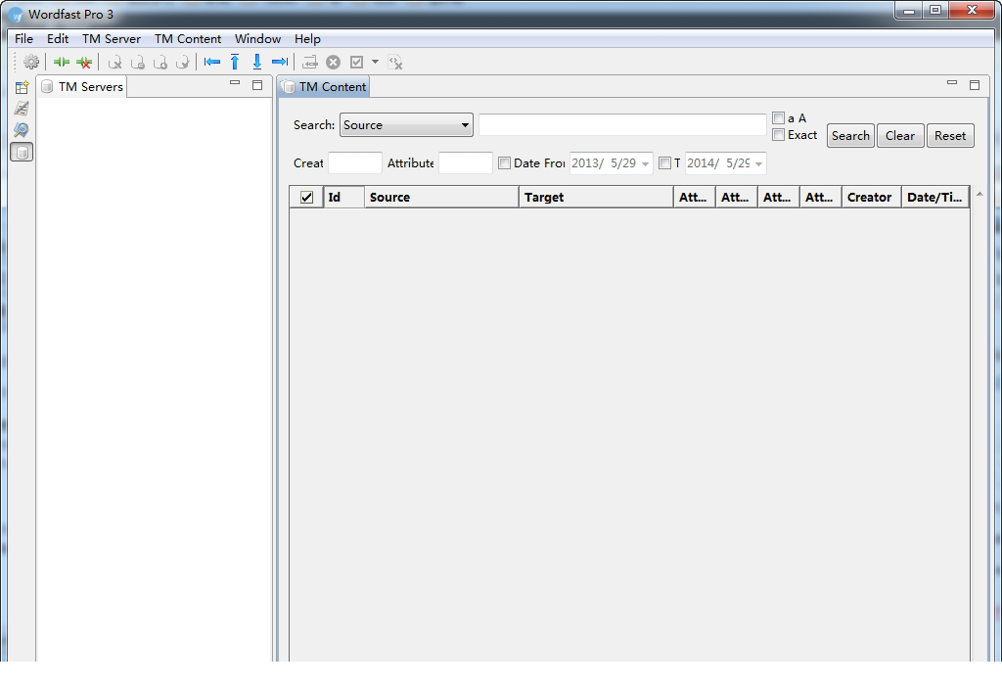Click the blue up arrow icon

(x=235, y=62)
